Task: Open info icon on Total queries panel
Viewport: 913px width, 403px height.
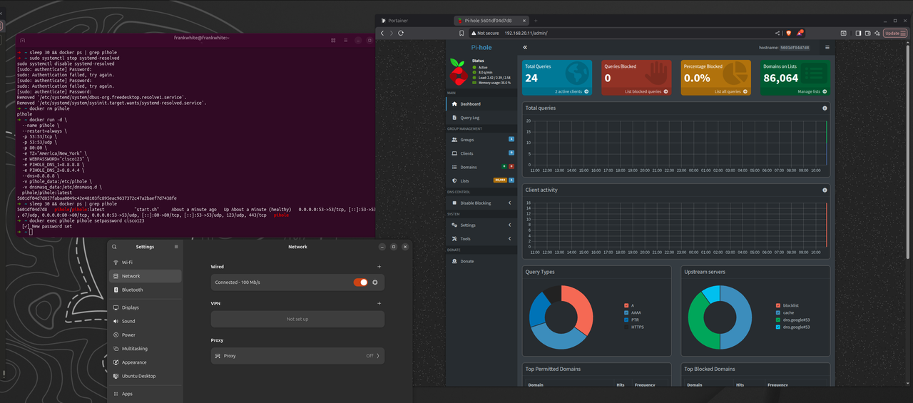Action: (x=825, y=108)
